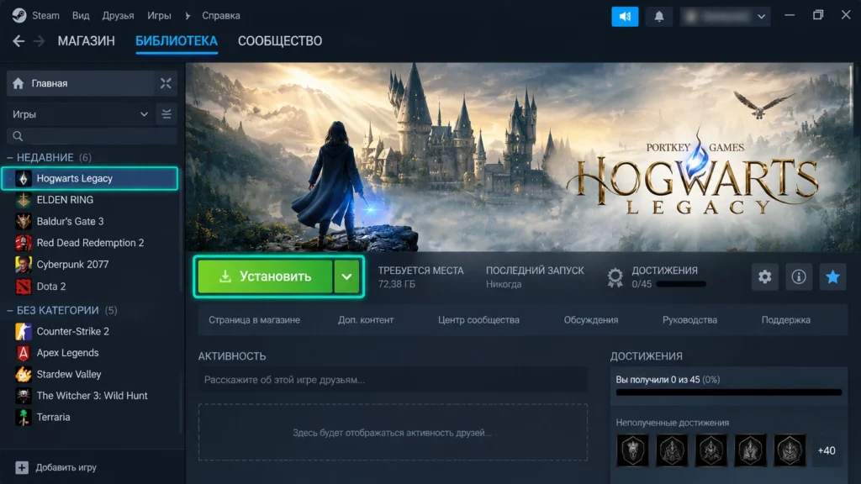Open the library filter options icon
861x484 pixels.
(166, 114)
